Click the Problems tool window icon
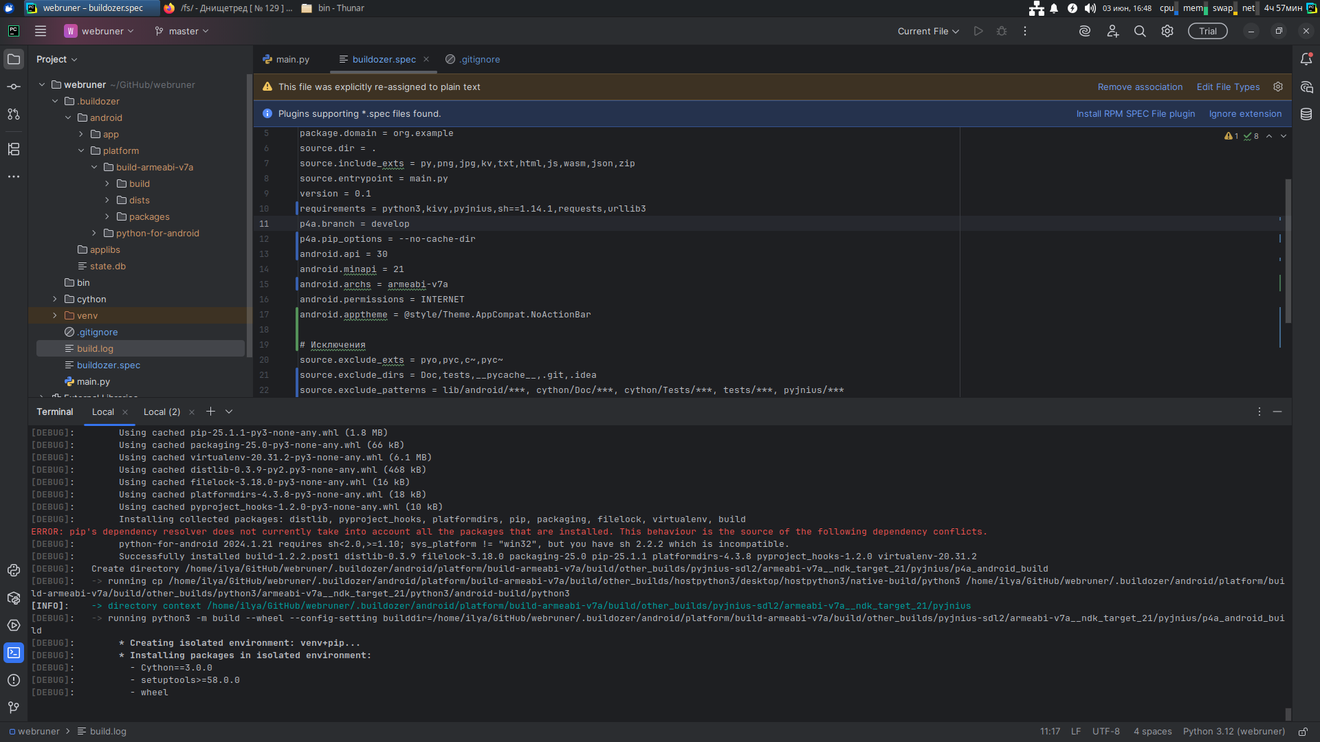Image resolution: width=1320 pixels, height=742 pixels. click(x=14, y=680)
